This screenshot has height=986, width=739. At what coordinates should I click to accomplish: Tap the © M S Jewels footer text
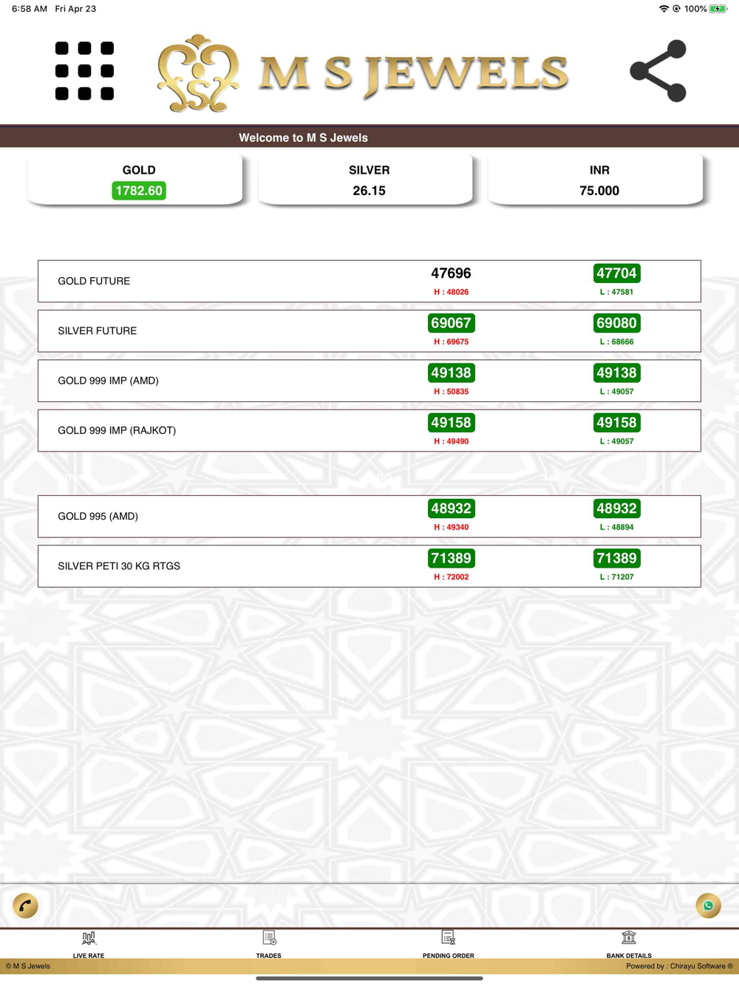28,966
